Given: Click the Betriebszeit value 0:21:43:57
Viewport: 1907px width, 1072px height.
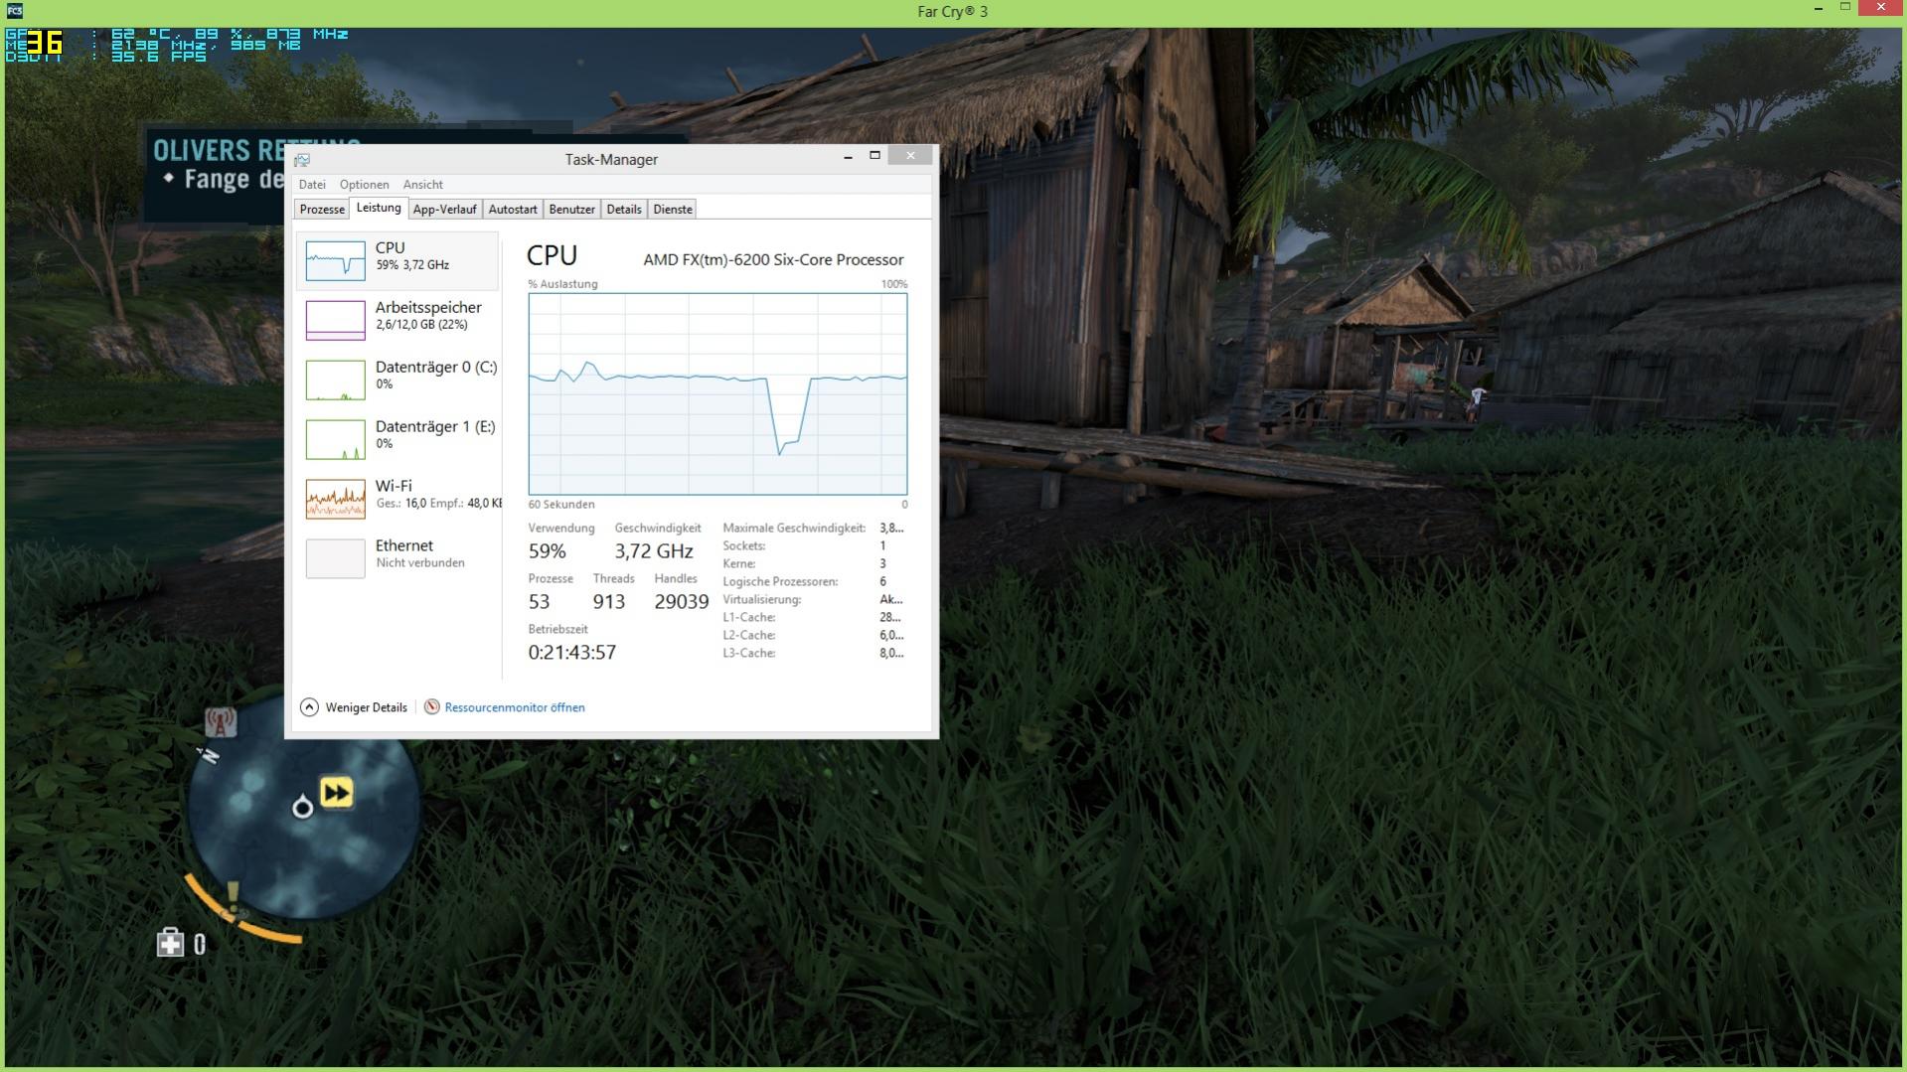Looking at the screenshot, I should 572,653.
